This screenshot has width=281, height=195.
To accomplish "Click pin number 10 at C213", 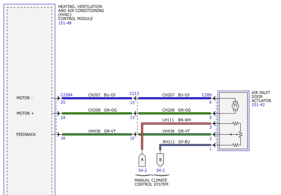I will pyautogui.click(x=132, y=138).
